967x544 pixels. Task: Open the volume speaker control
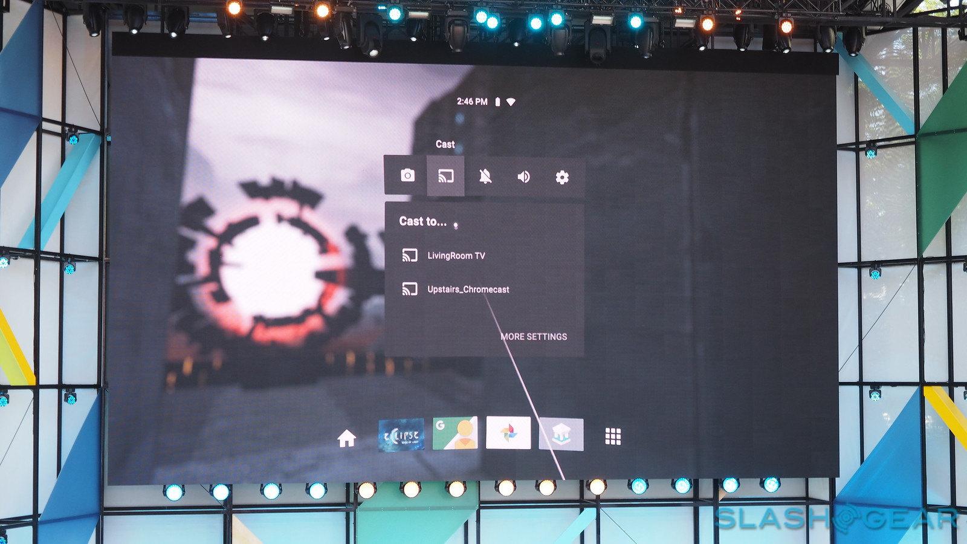523,176
